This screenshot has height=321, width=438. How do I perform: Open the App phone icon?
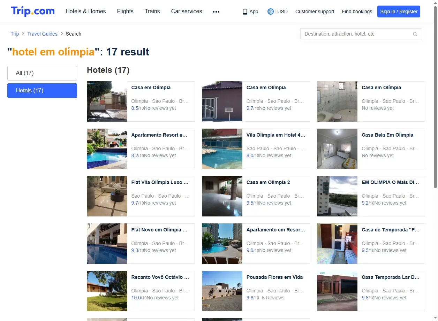click(x=245, y=12)
